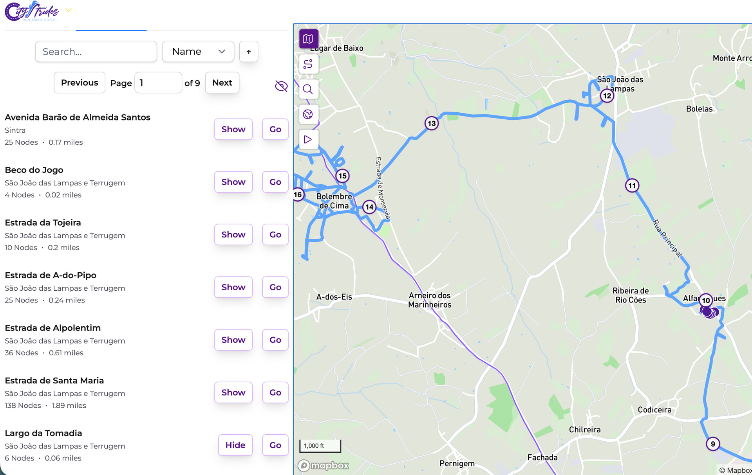This screenshot has width=752, height=475.
Task: Open the route builder icon on map
Action: point(308,64)
